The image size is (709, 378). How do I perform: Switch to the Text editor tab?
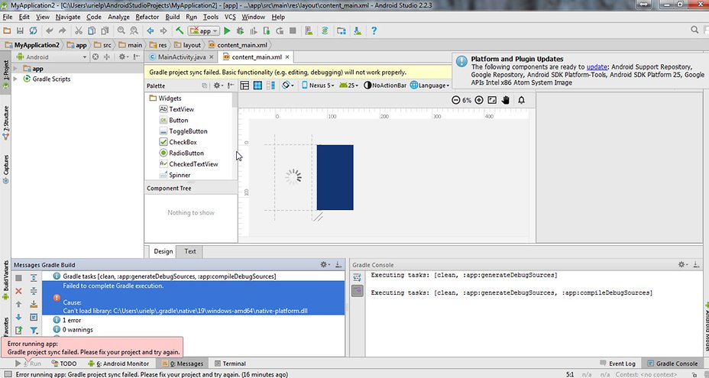[x=190, y=251]
